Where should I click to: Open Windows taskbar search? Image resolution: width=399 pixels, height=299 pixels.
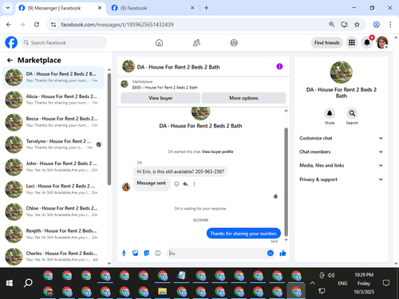click(x=28, y=283)
